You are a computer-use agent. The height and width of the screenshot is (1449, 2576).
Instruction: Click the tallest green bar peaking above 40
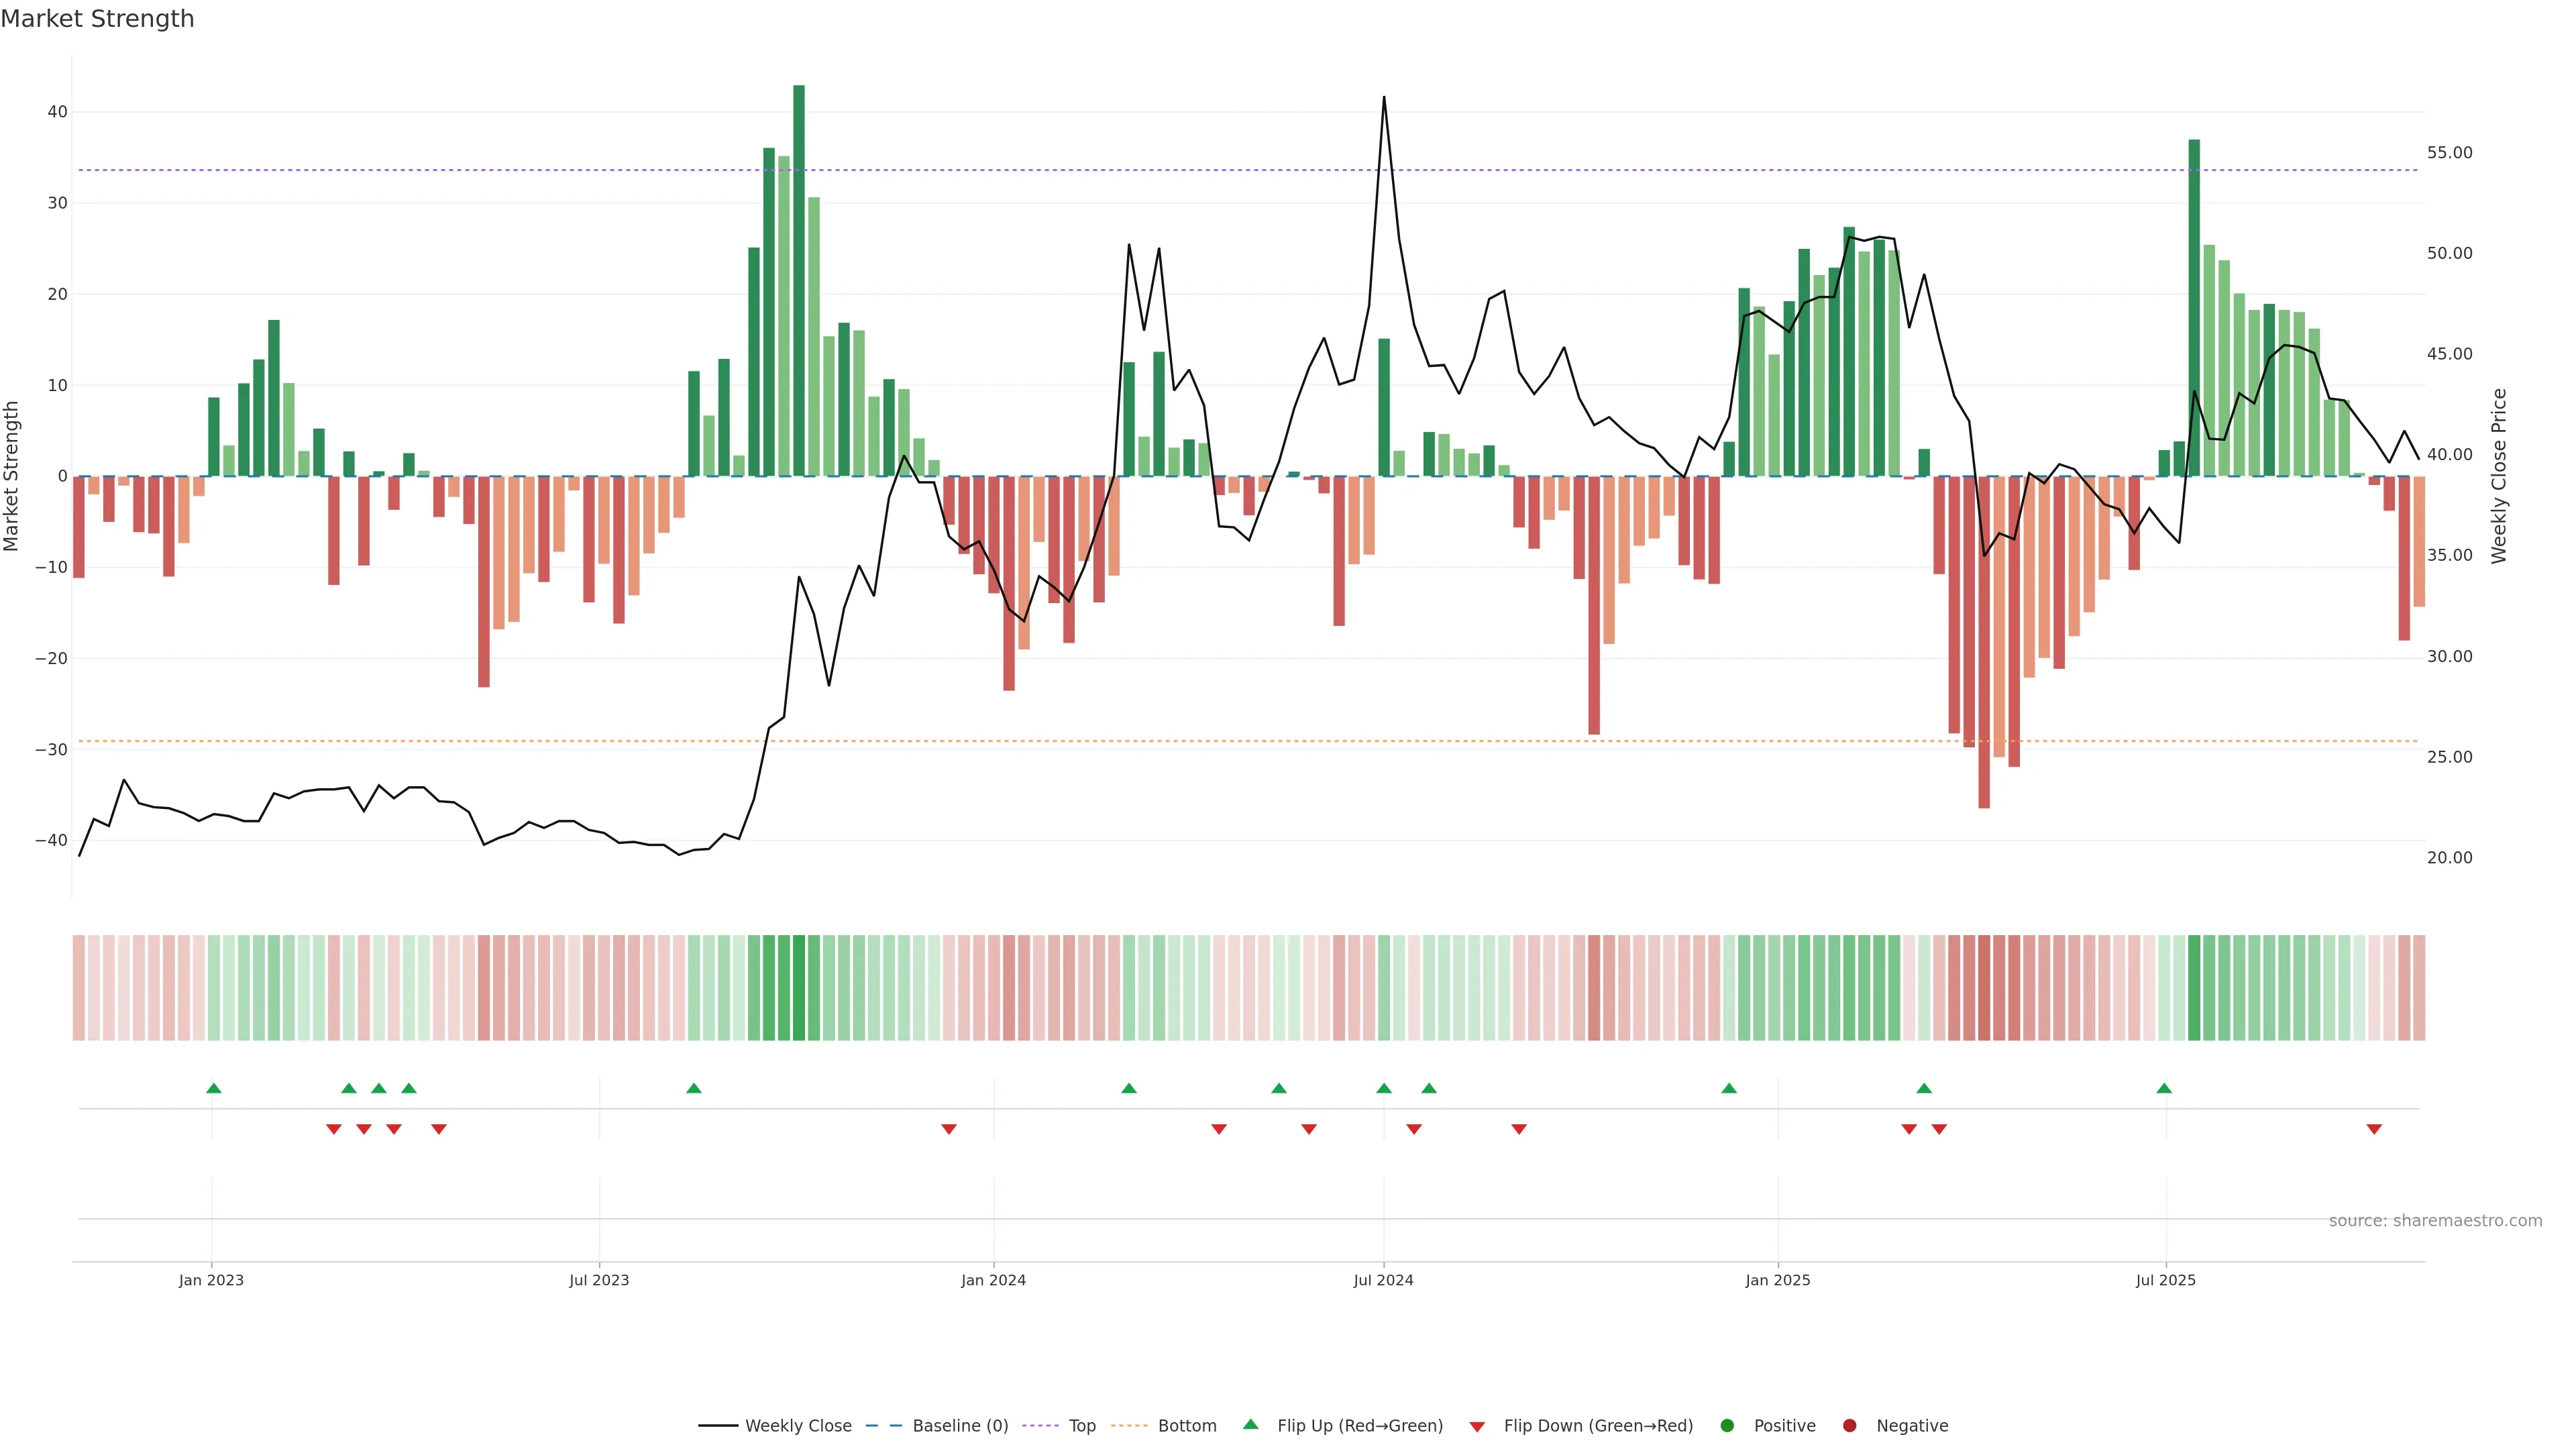(x=799, y=280)
